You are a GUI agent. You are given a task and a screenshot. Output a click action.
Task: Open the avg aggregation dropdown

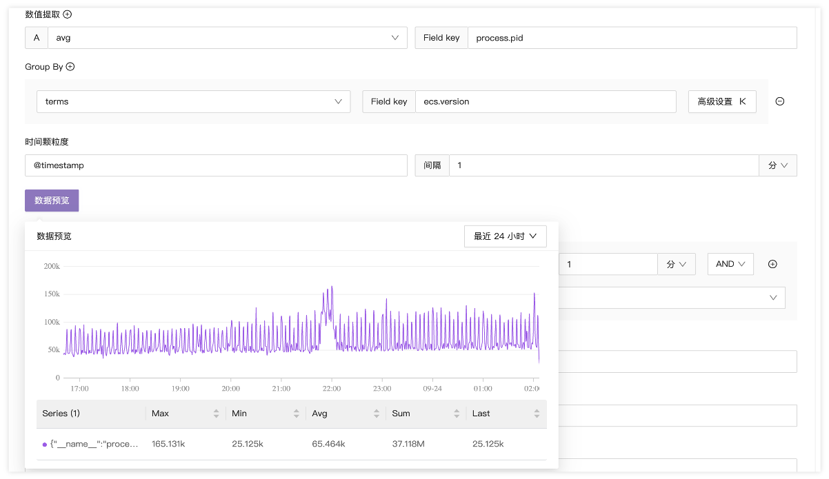(227, 38)
